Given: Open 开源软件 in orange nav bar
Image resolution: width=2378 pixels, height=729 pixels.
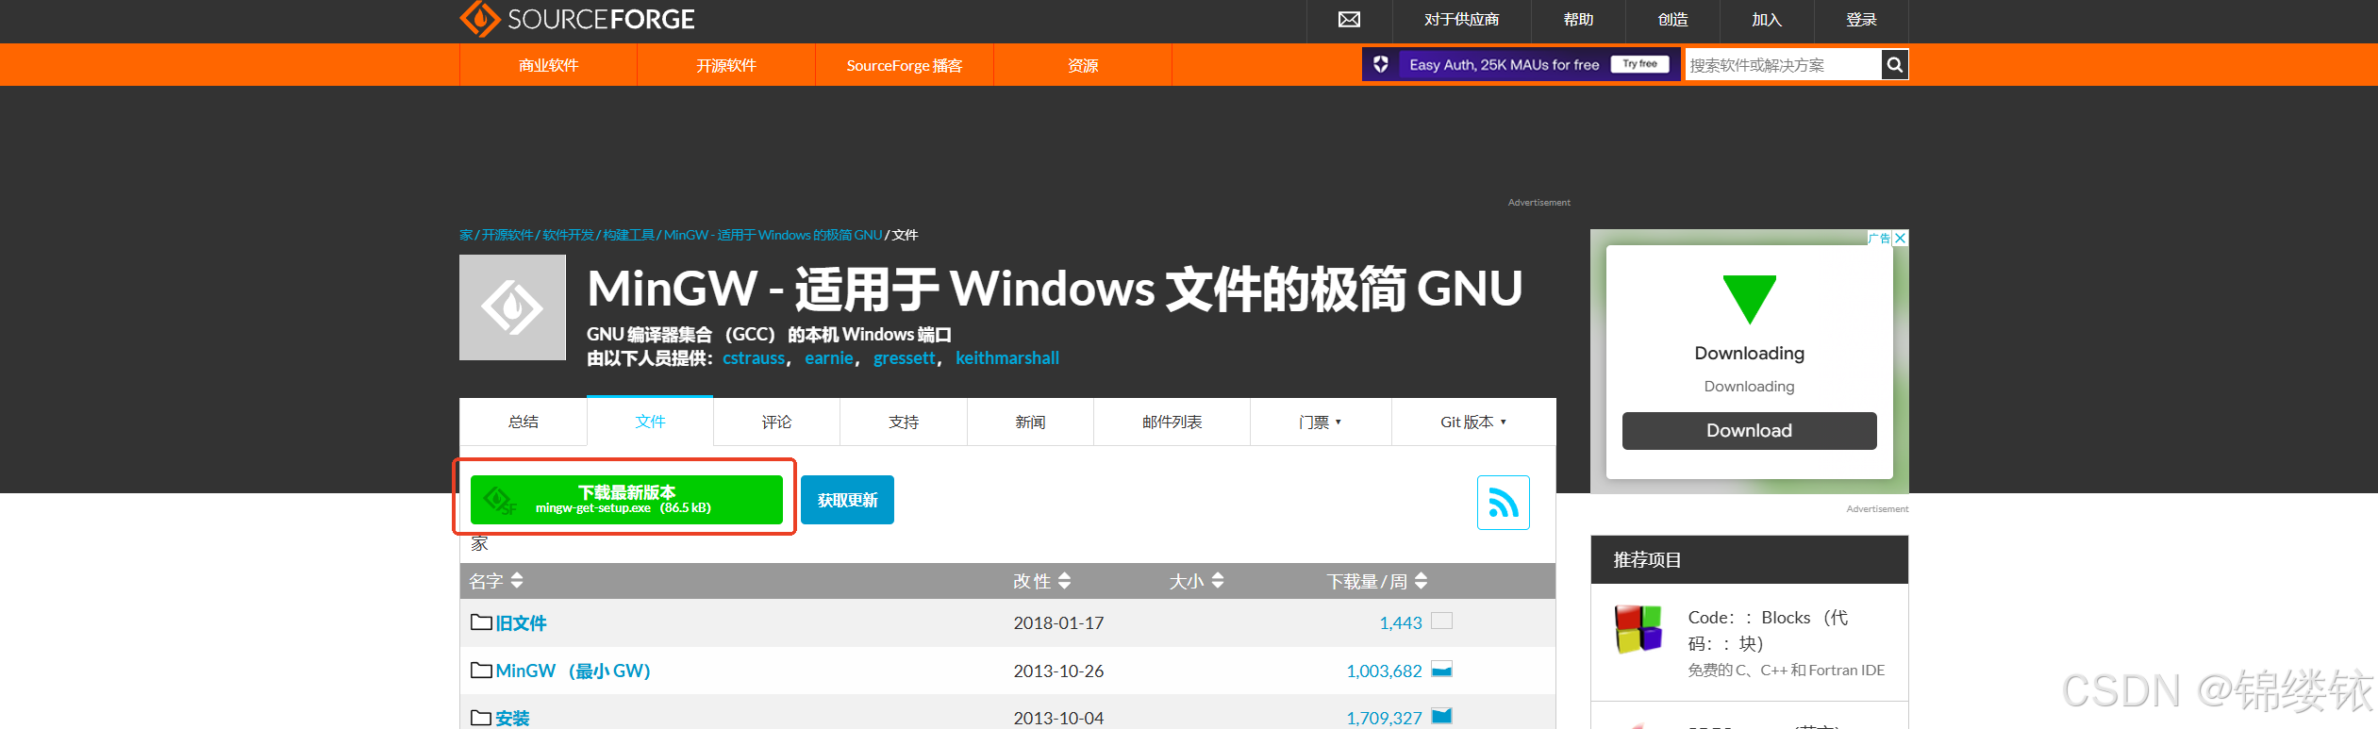Looking at the screenshot, I should tap(726, 65).
